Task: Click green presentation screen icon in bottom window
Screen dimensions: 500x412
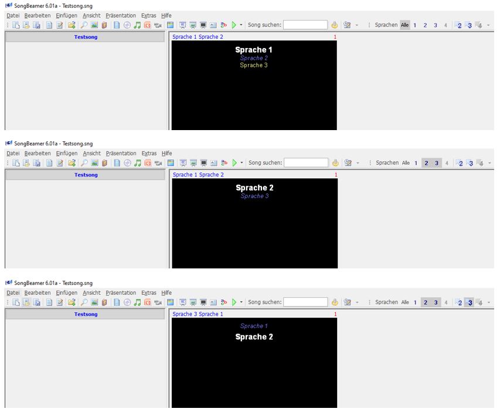Action: (x=193, y=302)
